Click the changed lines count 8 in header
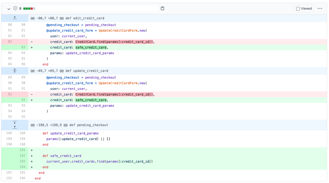329x183 pixels. pyautogui.click(x=20, y=9)
